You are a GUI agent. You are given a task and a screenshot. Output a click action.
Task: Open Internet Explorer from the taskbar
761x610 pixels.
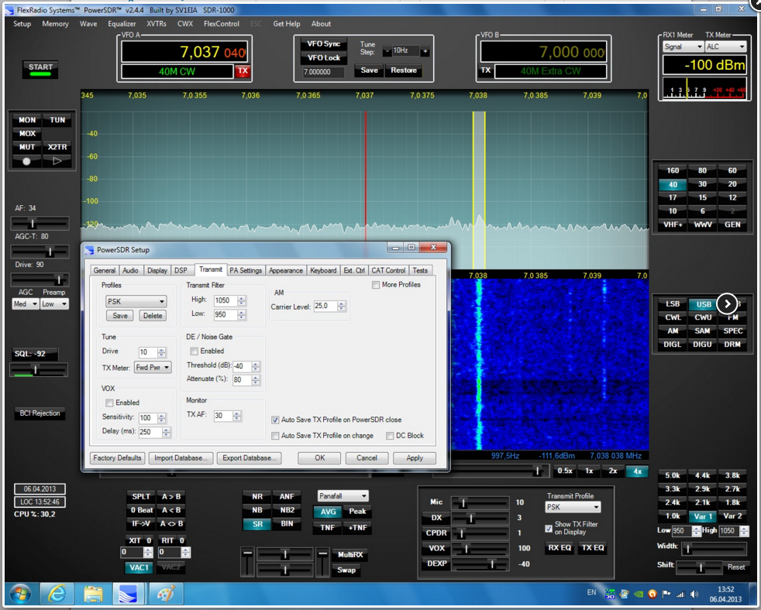point(57,595)
